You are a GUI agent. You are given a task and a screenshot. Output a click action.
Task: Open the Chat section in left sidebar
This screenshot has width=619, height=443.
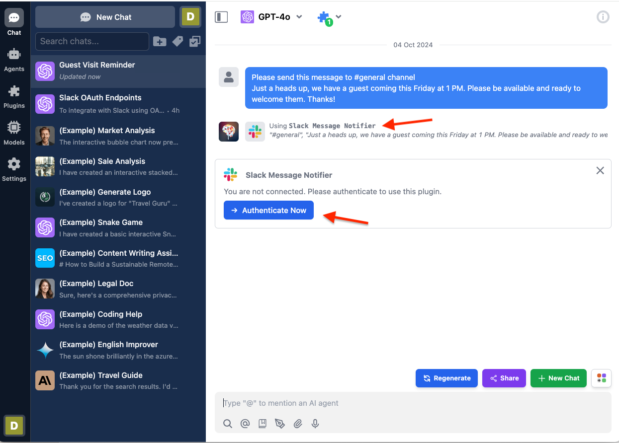pos(14,22)
